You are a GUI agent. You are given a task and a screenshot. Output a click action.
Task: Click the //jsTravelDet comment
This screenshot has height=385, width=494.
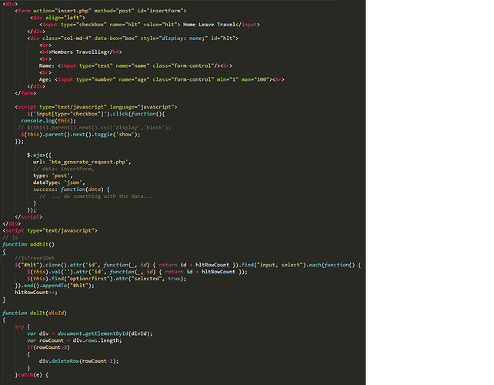35,258
